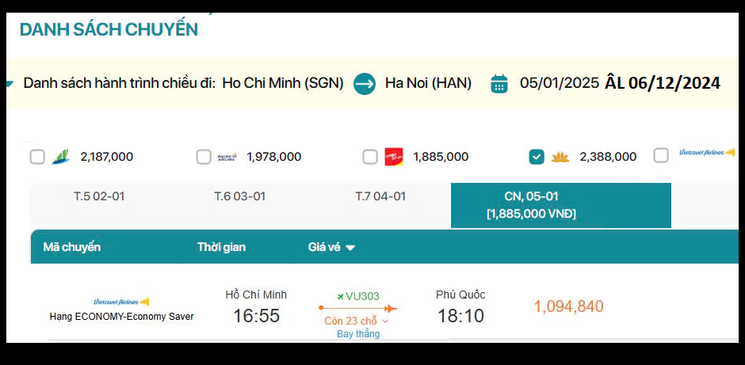Tick the Pacific Airlines 1,978,000 checkbox
745x365 pixels.
point(204,157)
